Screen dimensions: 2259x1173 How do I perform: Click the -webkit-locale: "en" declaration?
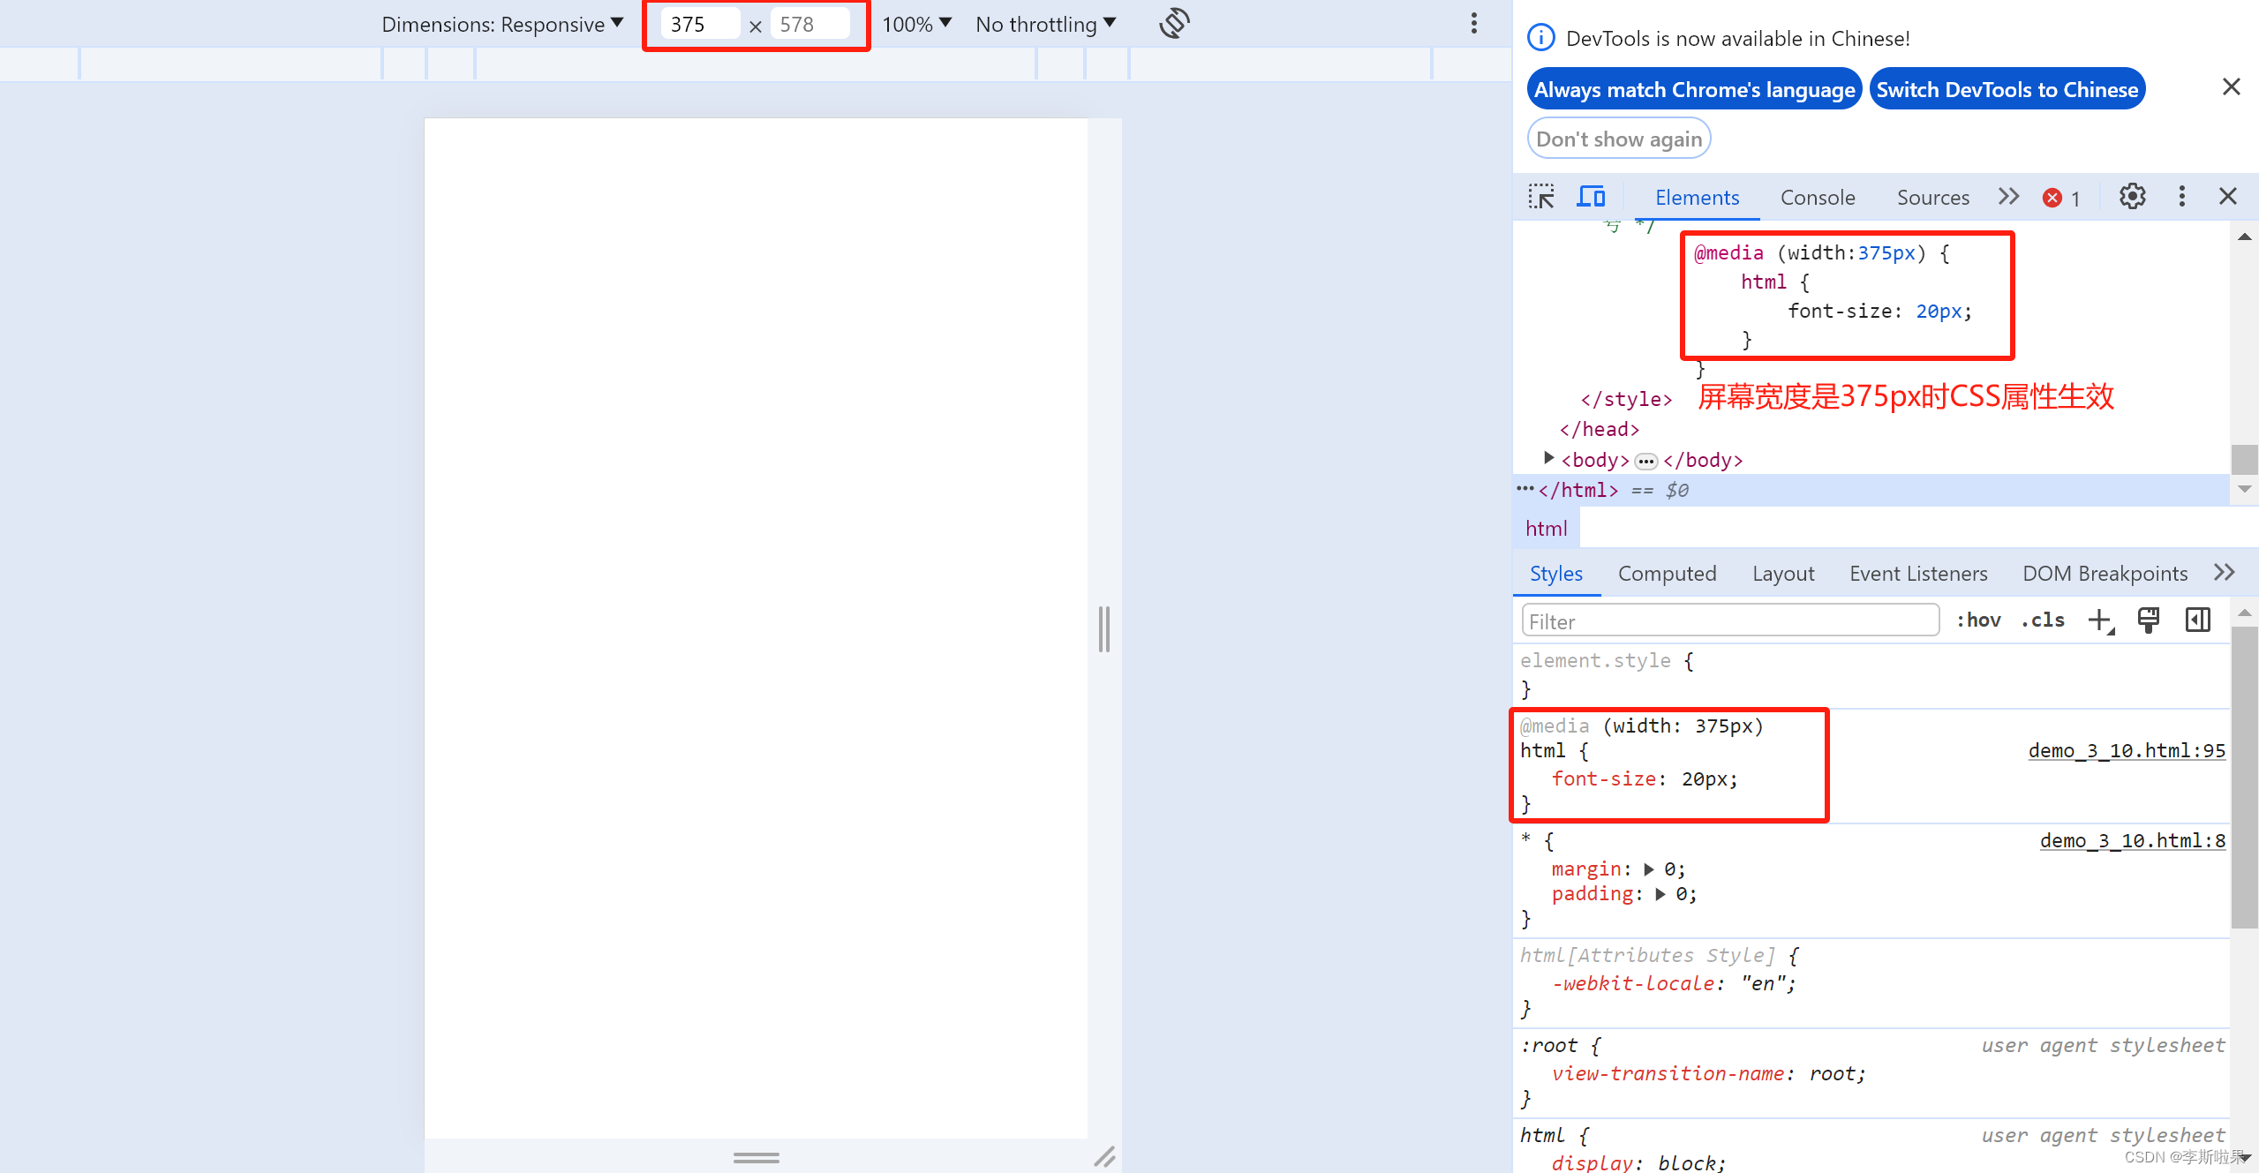[x=1674, y=983]
